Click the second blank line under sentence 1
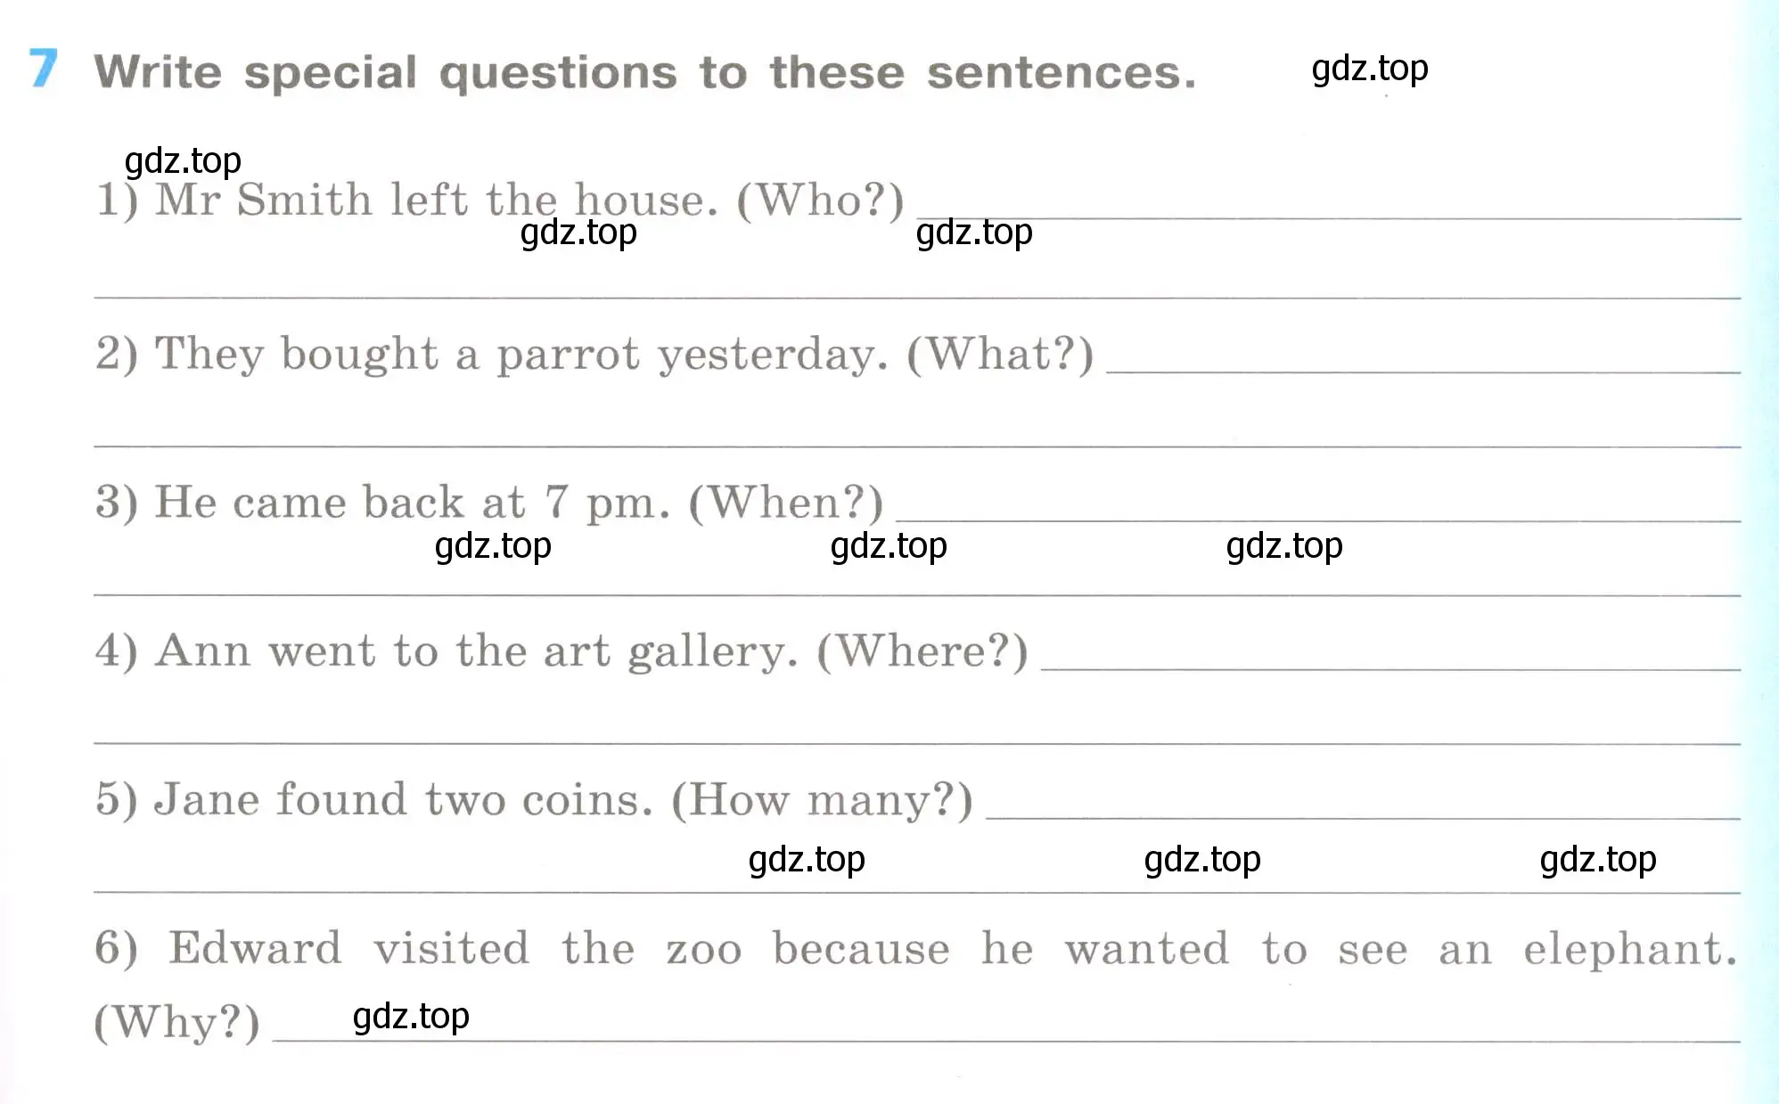Screen dimensions: 1779x1104 (x=917, y=298)
